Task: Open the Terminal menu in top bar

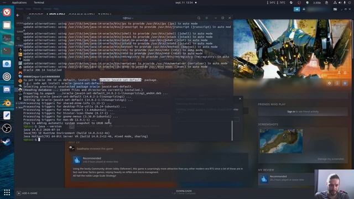Action: click(x=39, y=3)
